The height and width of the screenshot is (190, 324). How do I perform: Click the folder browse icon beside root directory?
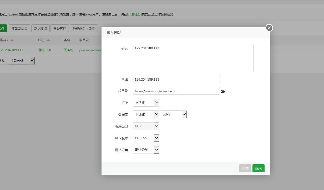223,91
